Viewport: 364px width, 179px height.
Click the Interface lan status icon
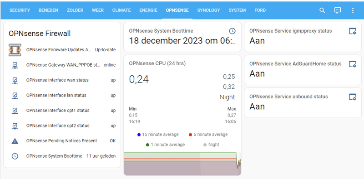point(15,95)
